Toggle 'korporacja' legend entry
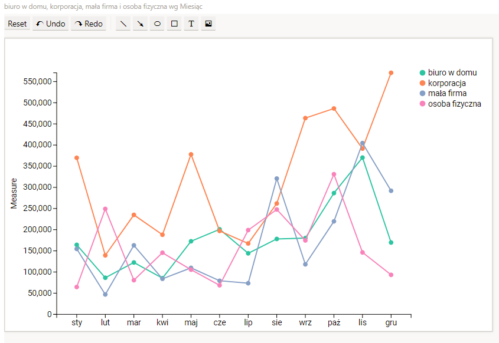The height and width of the screenshot is (343, 499). [446, 83]
